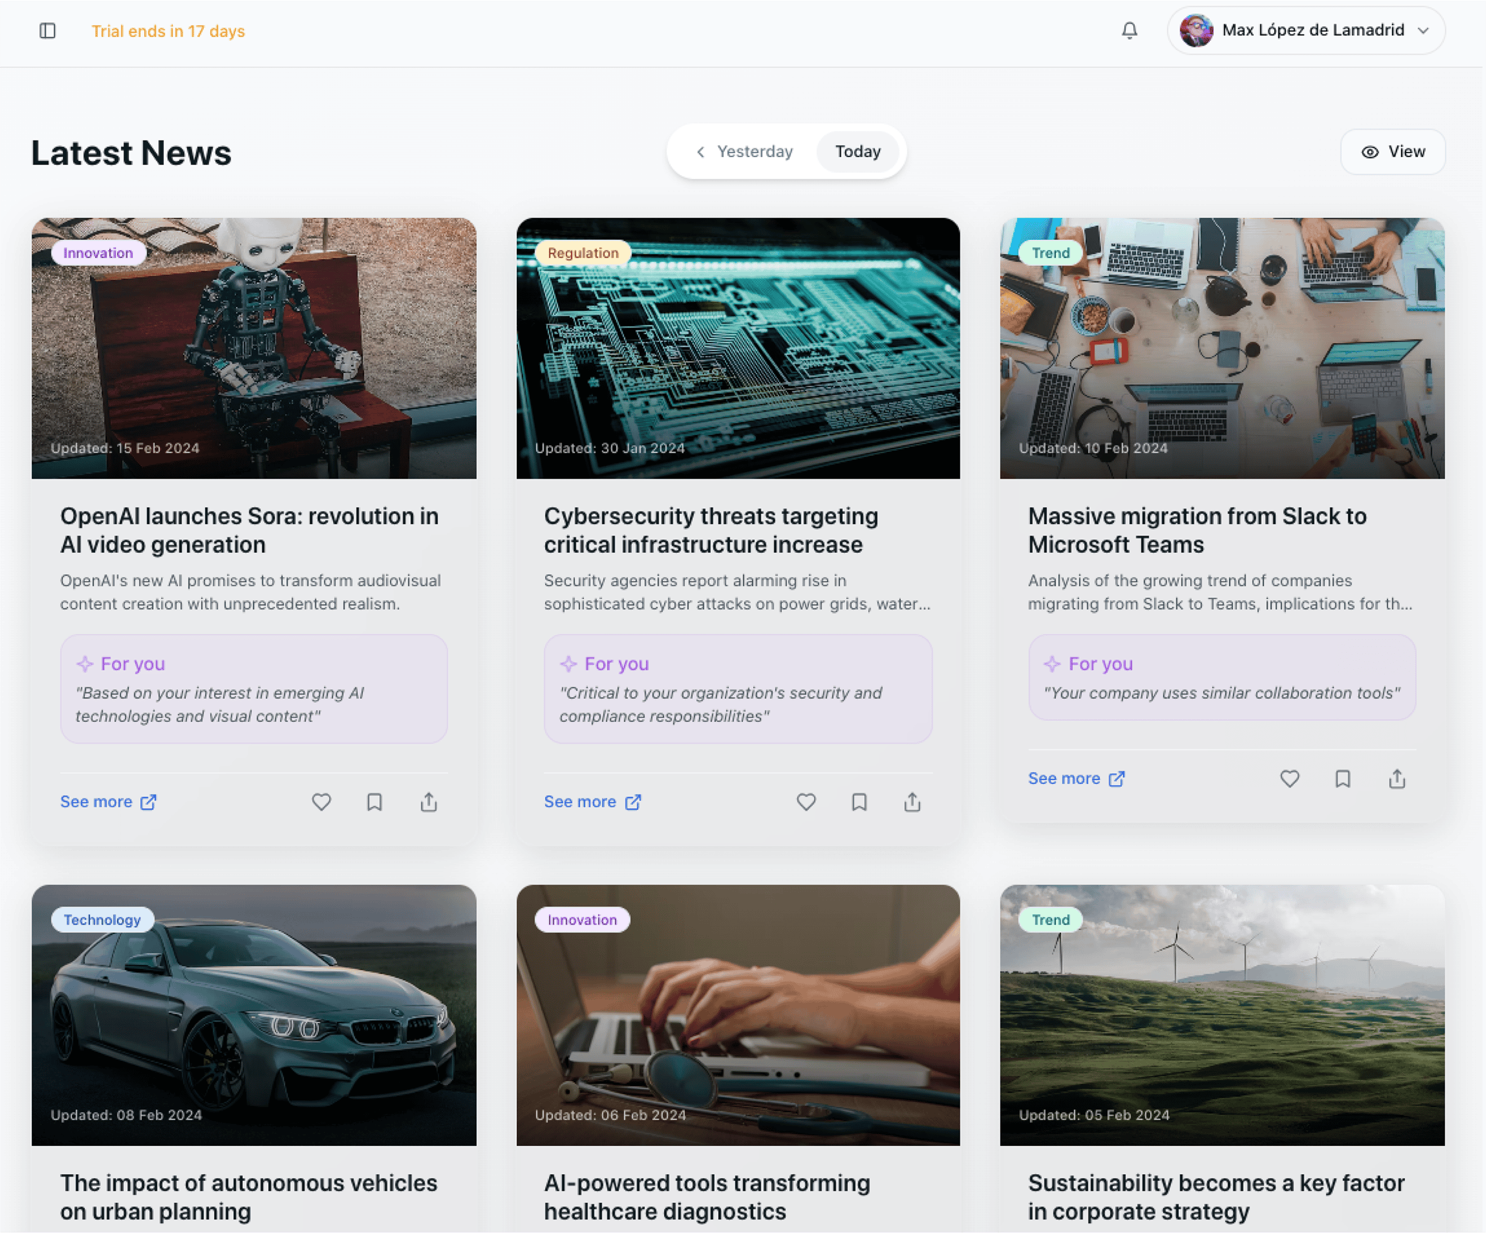1486x1233 pixels.
Task: Like the OpenAI Sora article
Action: coord(321,801)
